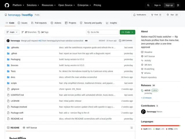Viewport: 185px width, 139px height.
Task: Open the 14 Tags link
Action: (x=43, y=32)
